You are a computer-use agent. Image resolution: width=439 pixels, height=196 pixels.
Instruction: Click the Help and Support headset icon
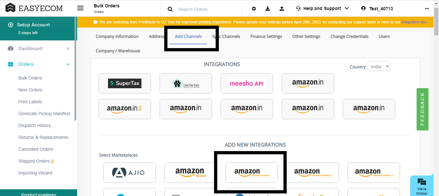tap(298, 8)
